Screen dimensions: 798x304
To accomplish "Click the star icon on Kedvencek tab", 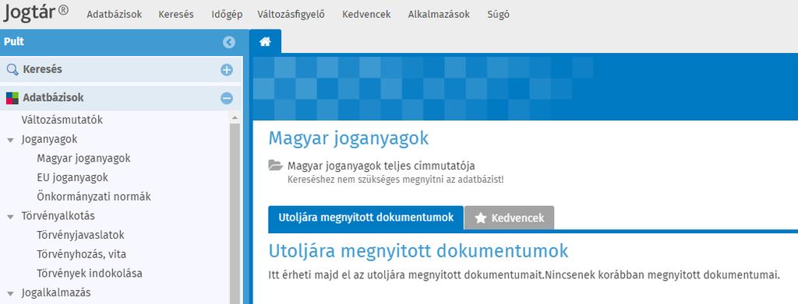I will [480, 218].
